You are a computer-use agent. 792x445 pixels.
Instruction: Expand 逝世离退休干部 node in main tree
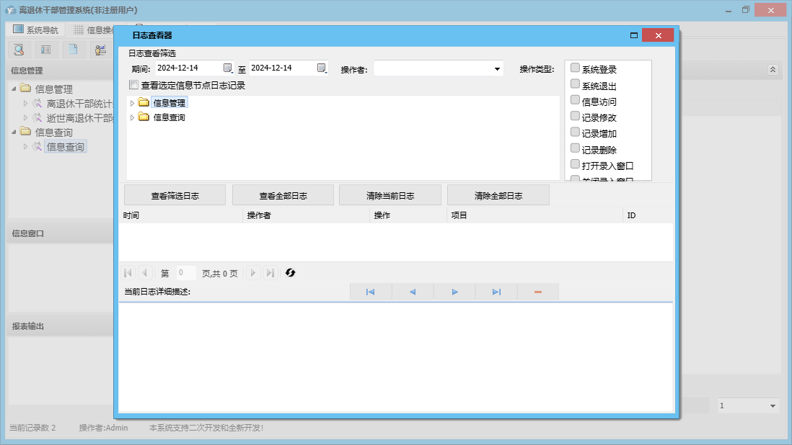[25, 118]
